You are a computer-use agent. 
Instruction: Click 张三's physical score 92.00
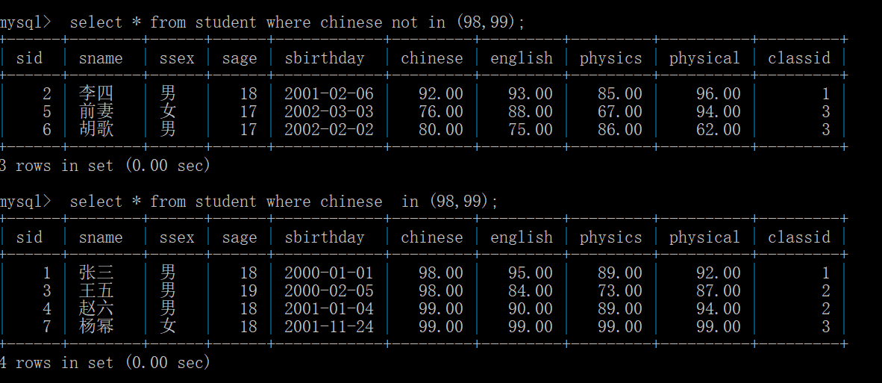tap(718, 273)
